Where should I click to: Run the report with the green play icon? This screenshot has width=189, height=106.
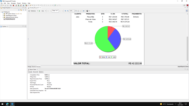coord(39,11)
